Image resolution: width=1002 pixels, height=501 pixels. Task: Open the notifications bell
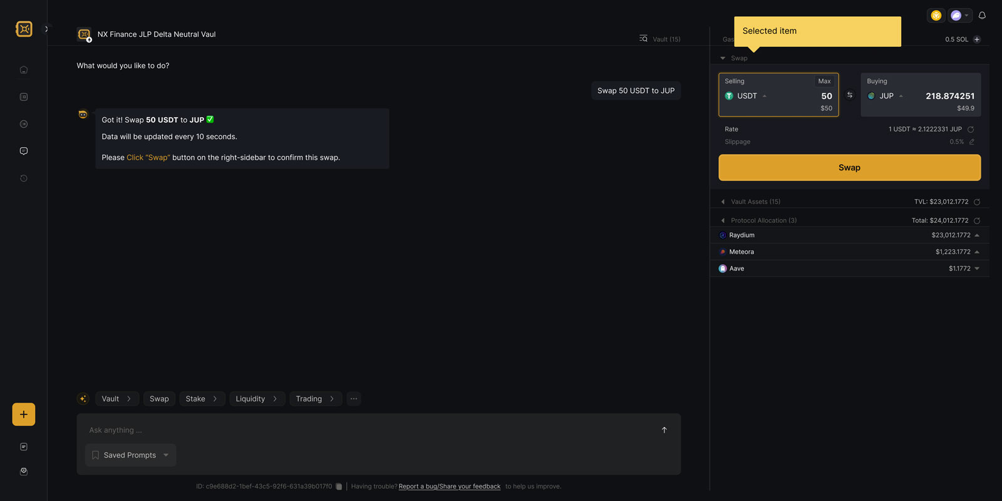click(982, 16)
